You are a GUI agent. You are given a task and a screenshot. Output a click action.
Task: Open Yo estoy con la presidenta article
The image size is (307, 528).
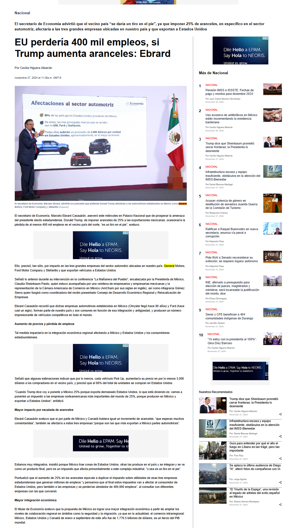pyautogui.click(x=232, y=341)
